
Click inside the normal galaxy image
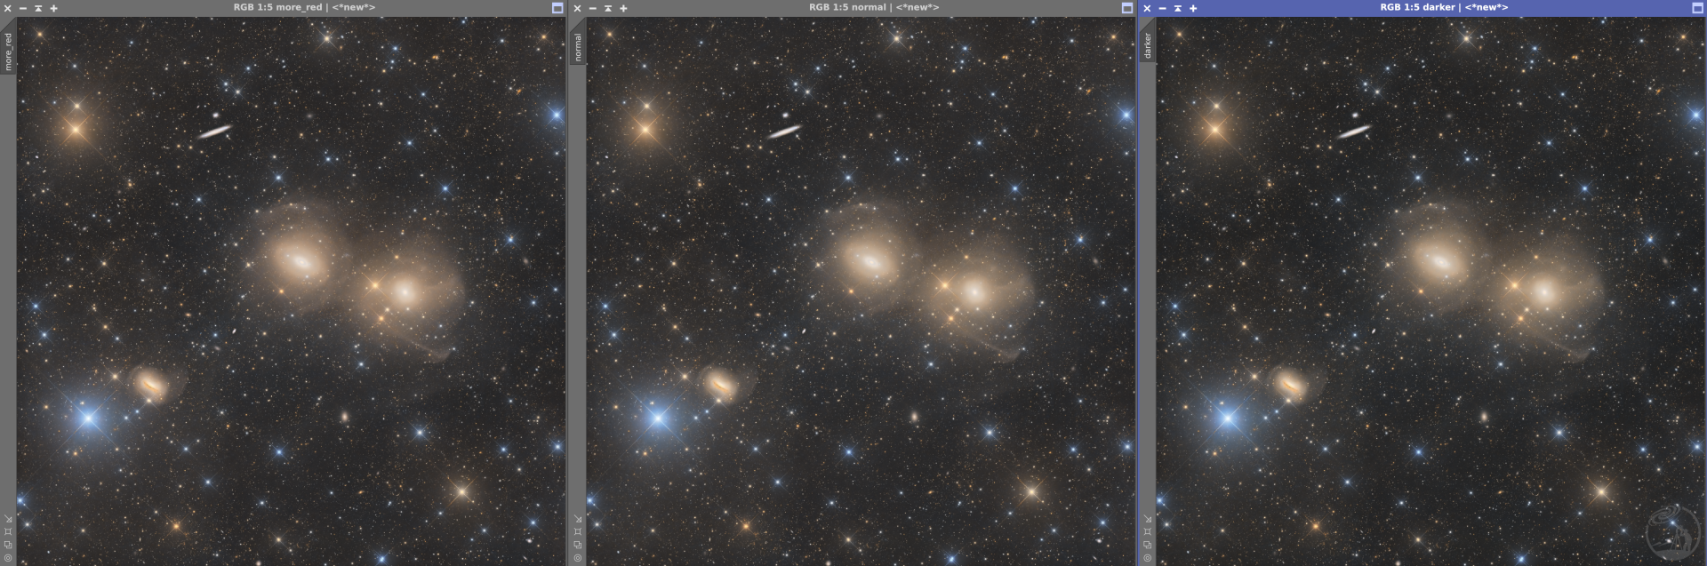(861, 291)
